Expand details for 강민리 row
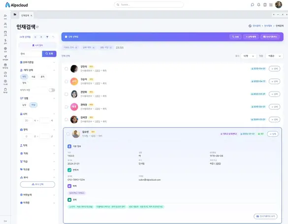288x224 pixels. [274, 68]
